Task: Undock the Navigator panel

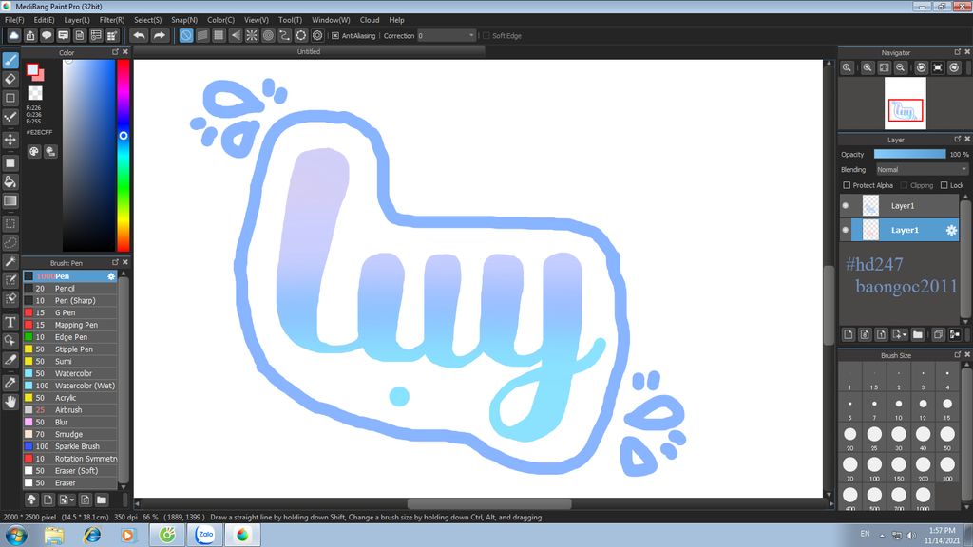Action: pos(957,52)
